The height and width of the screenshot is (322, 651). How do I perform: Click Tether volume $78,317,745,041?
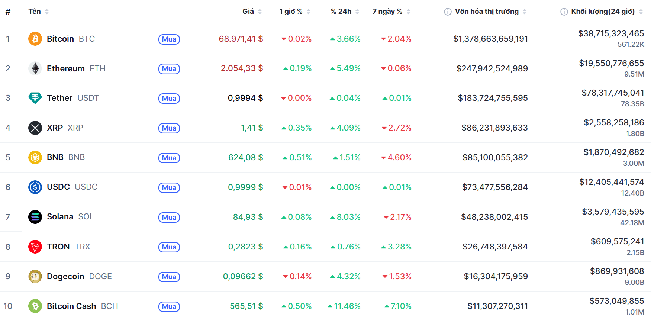tap(613, 93)
